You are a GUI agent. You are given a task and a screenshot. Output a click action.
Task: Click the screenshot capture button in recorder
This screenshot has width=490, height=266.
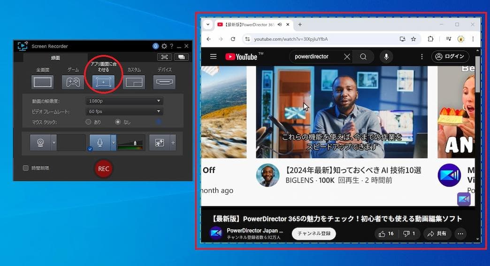tap(165, 57)
